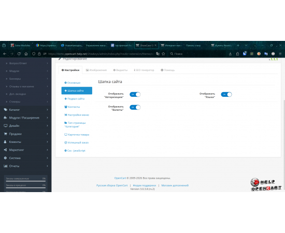This screenshot has height=233, width=285.
Task: Open the downloads arrow icon
Action: 230,54
